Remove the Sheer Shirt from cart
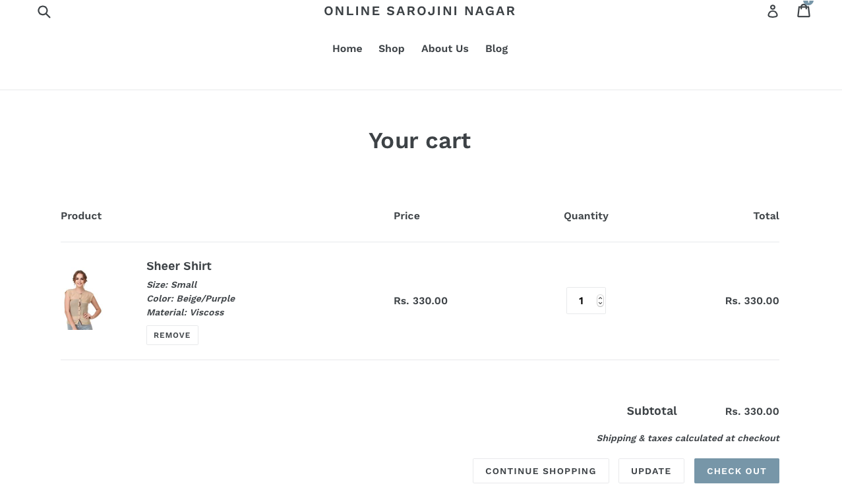 coord(172,335)
